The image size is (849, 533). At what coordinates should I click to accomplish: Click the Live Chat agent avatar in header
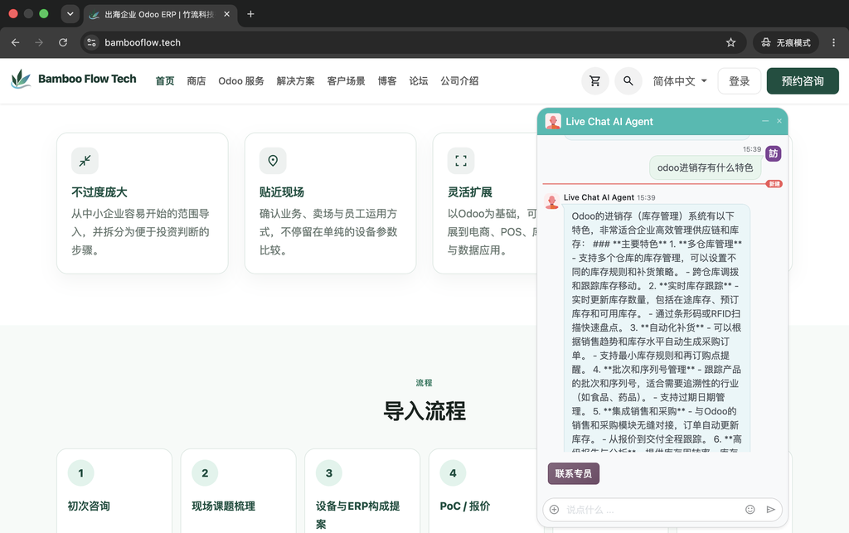click(x=553, y=121)
